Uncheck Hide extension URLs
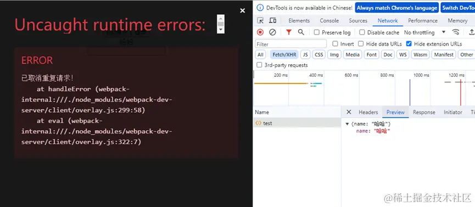Image resolution: width=475 pixels, height=207 pixels. click(x=409, y=44)
